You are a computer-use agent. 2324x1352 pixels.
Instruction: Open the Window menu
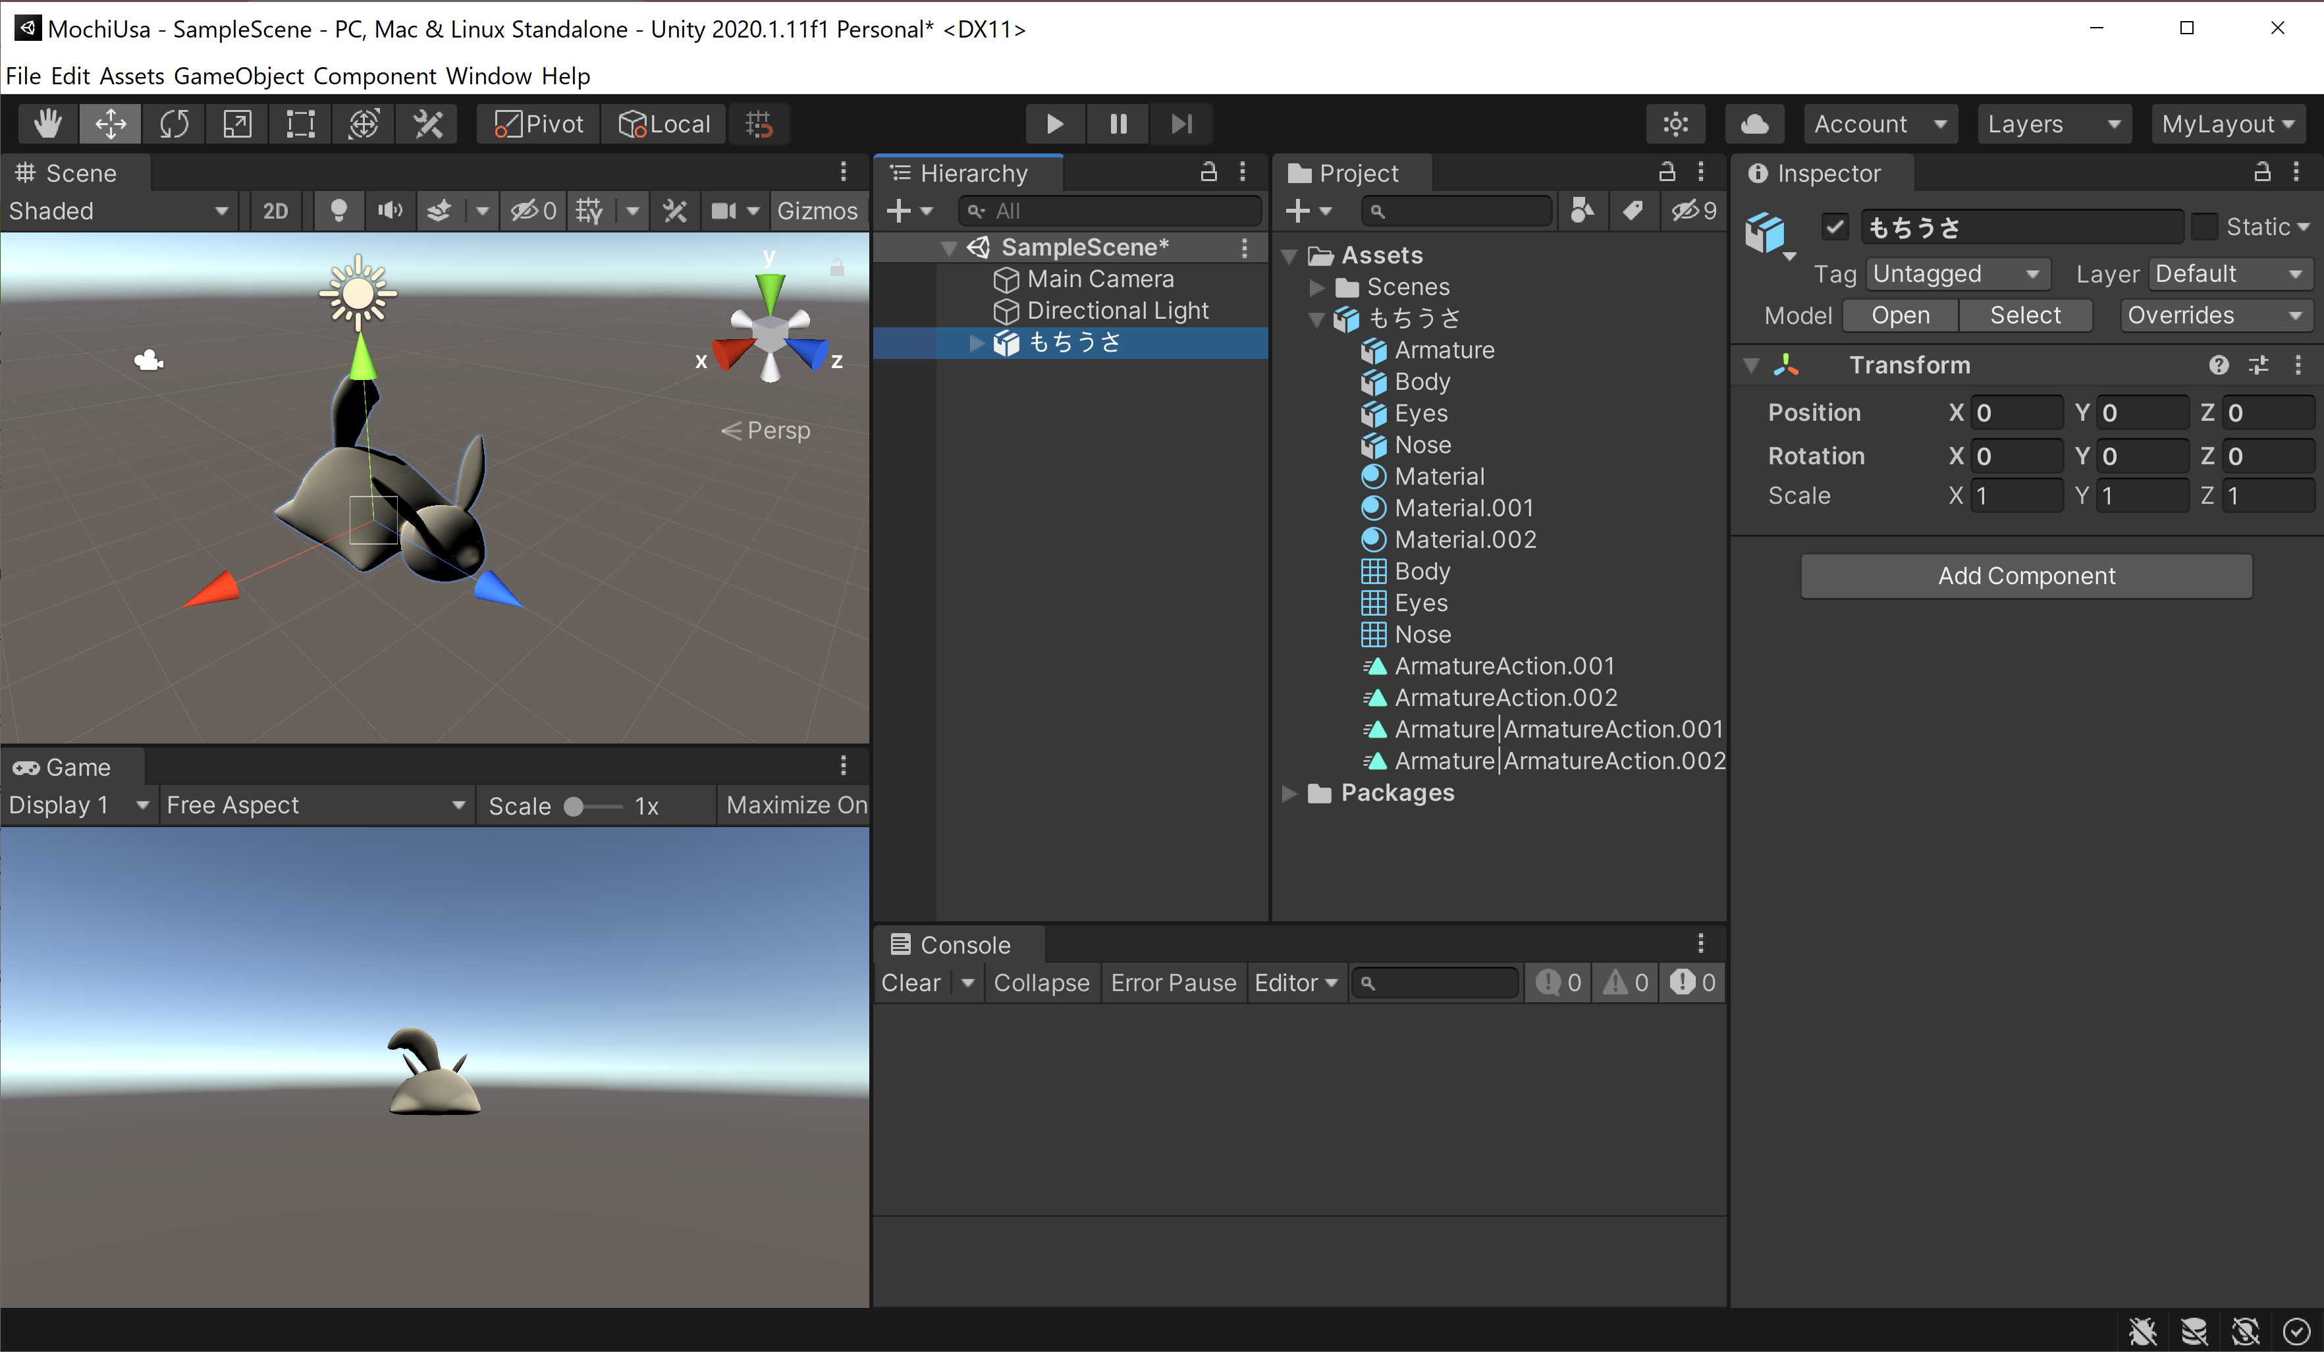pos(489,76)
